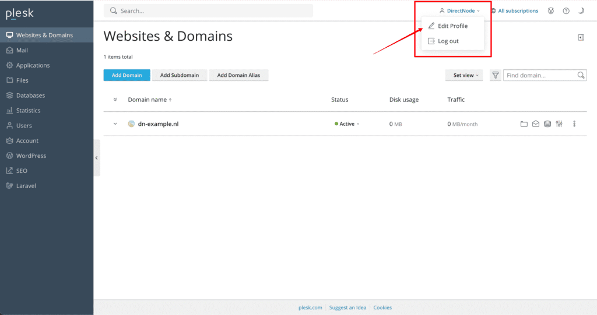Select Edit Profile from the user menu

click(452, 26)
